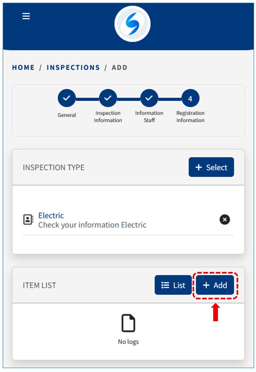
Task: Navigate to HOME breadcrumb
Action: (x=23, y=67)
